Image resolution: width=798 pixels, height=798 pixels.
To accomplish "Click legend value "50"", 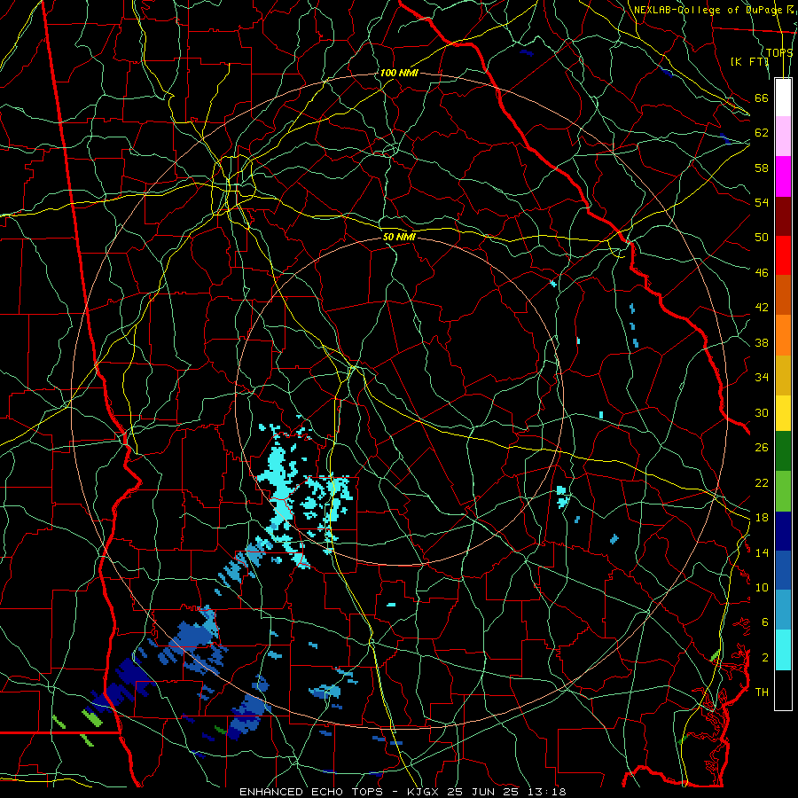I will pyautogui.click(x=762, y=238).
